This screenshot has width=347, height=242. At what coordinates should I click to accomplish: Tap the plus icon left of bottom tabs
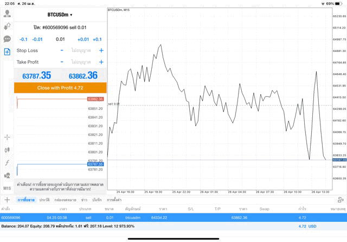pos(7,200)
